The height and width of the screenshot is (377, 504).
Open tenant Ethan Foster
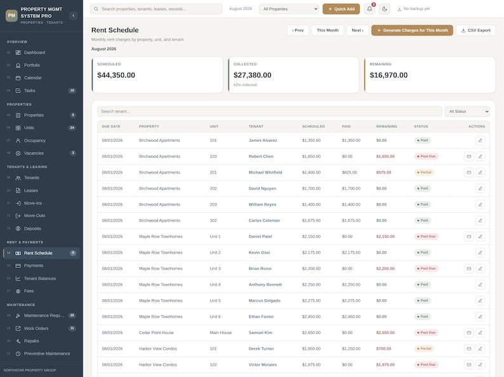(261, 317)
